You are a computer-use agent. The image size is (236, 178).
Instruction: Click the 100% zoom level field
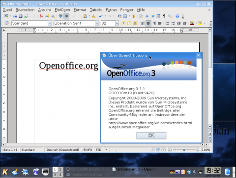[x=206, y=150]
